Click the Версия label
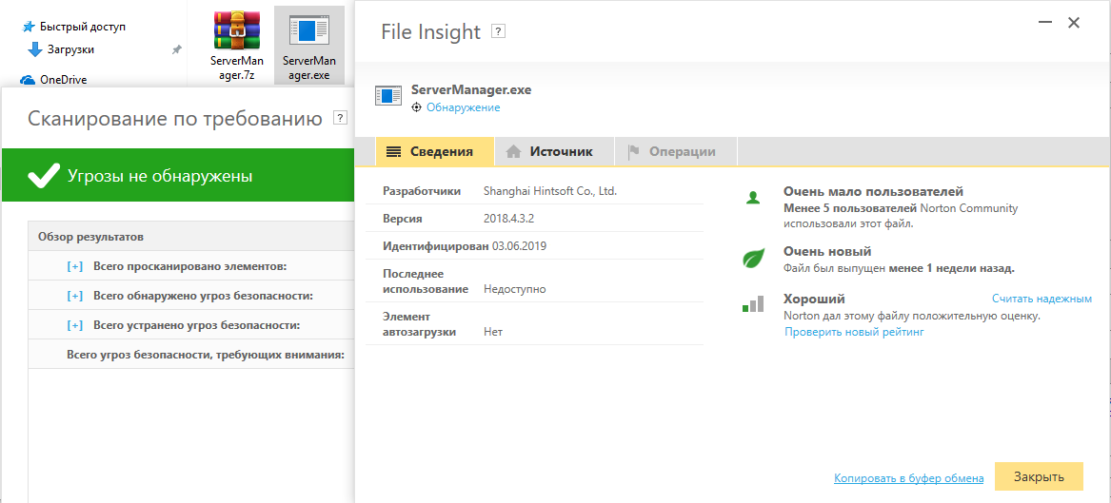 pos(403,219)
